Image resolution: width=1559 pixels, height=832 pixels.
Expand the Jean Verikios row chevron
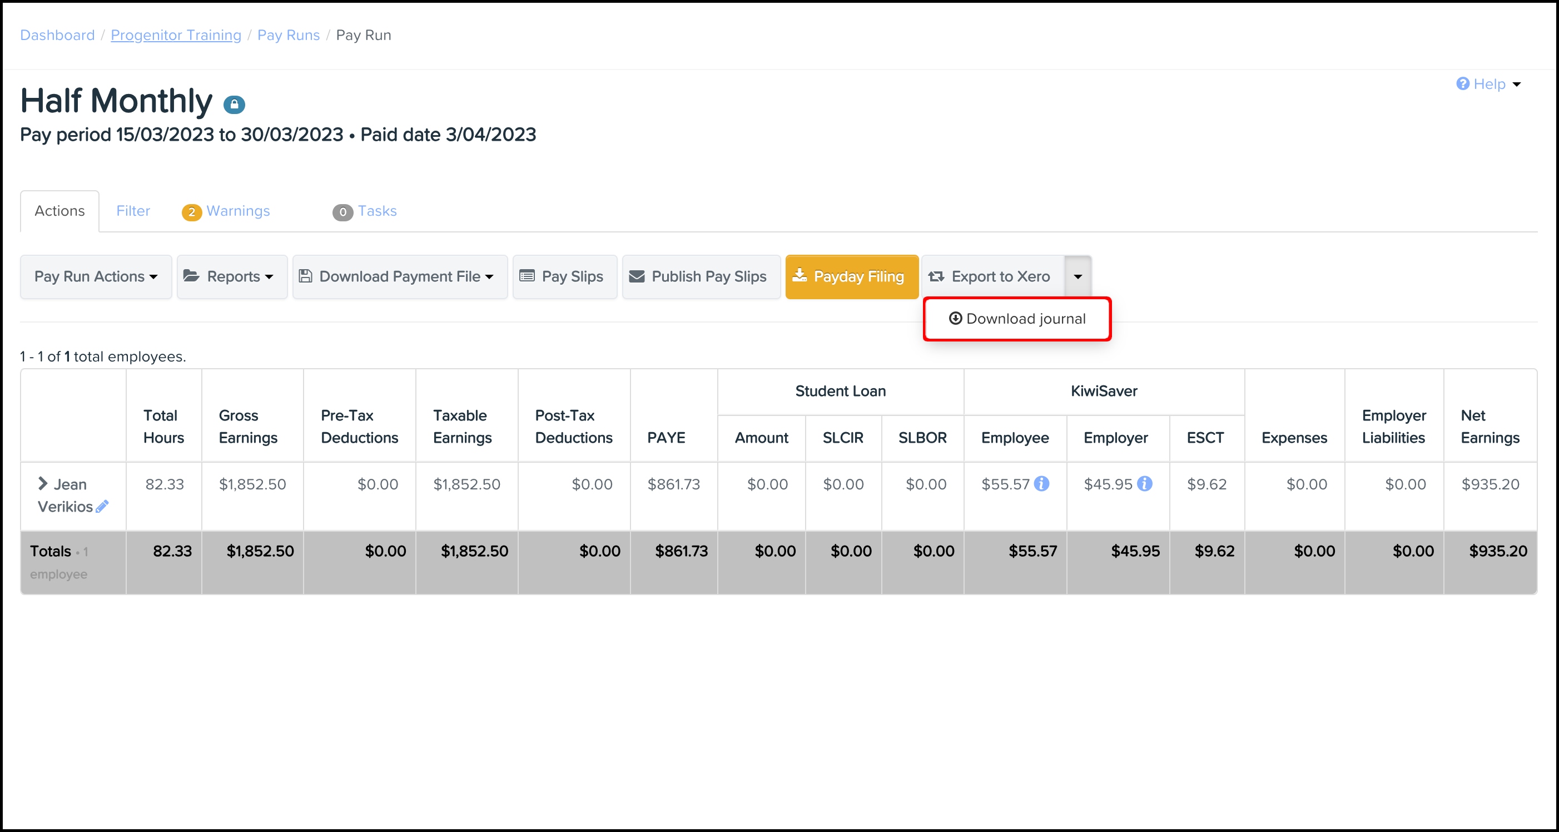(x=42, y=483)
